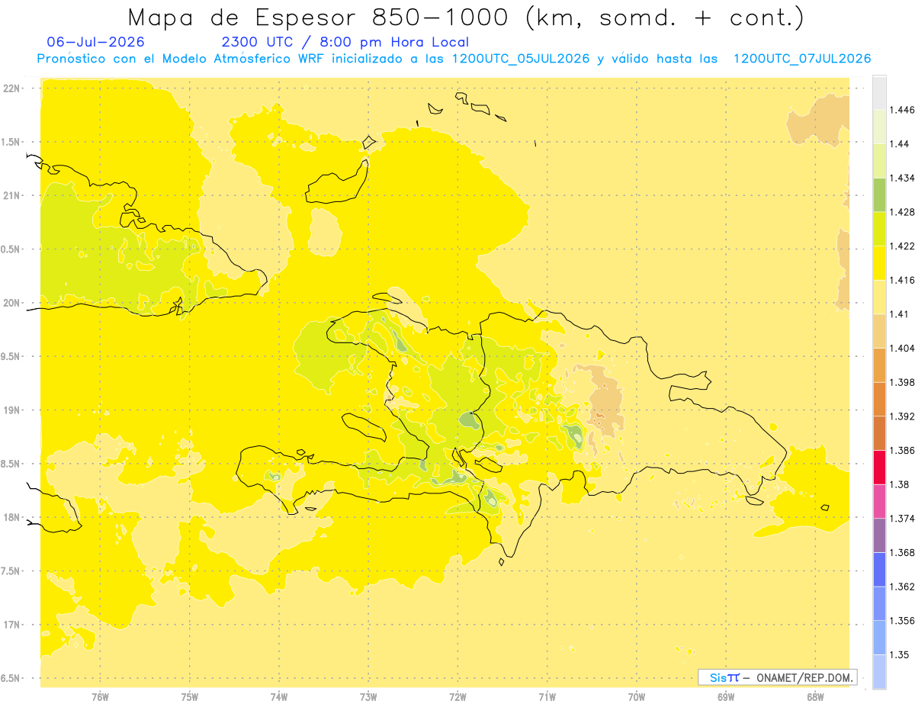This screenshot has height=707, width=915.
Task: Click the initialization time '1200UTC_05JUL2026'
Action: point(521,59)
